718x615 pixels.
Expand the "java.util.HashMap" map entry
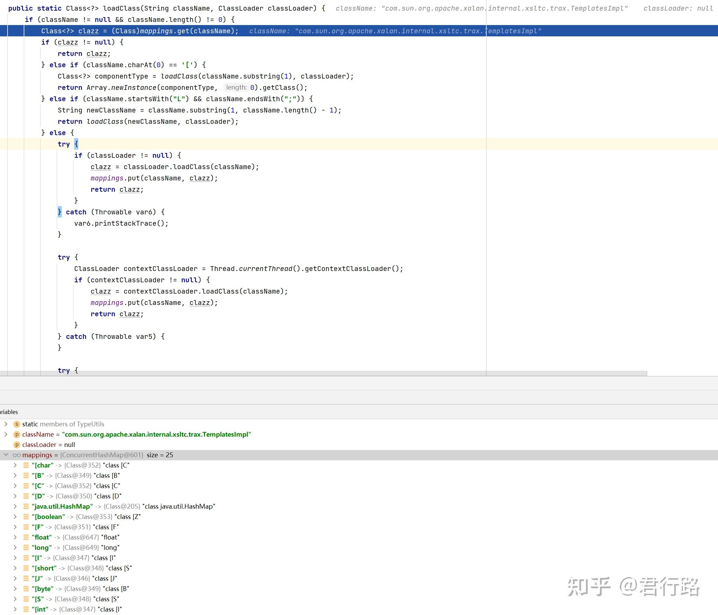15,506
